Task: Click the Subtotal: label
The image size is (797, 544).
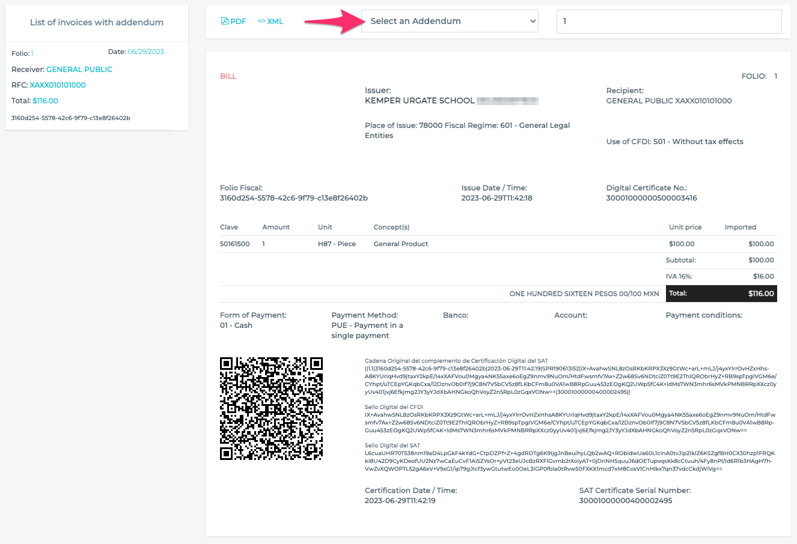Action: click(x=681, y=260)
